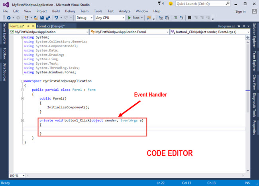Open the Debug menu
The image size is (259, 186).
coord(70,11)
